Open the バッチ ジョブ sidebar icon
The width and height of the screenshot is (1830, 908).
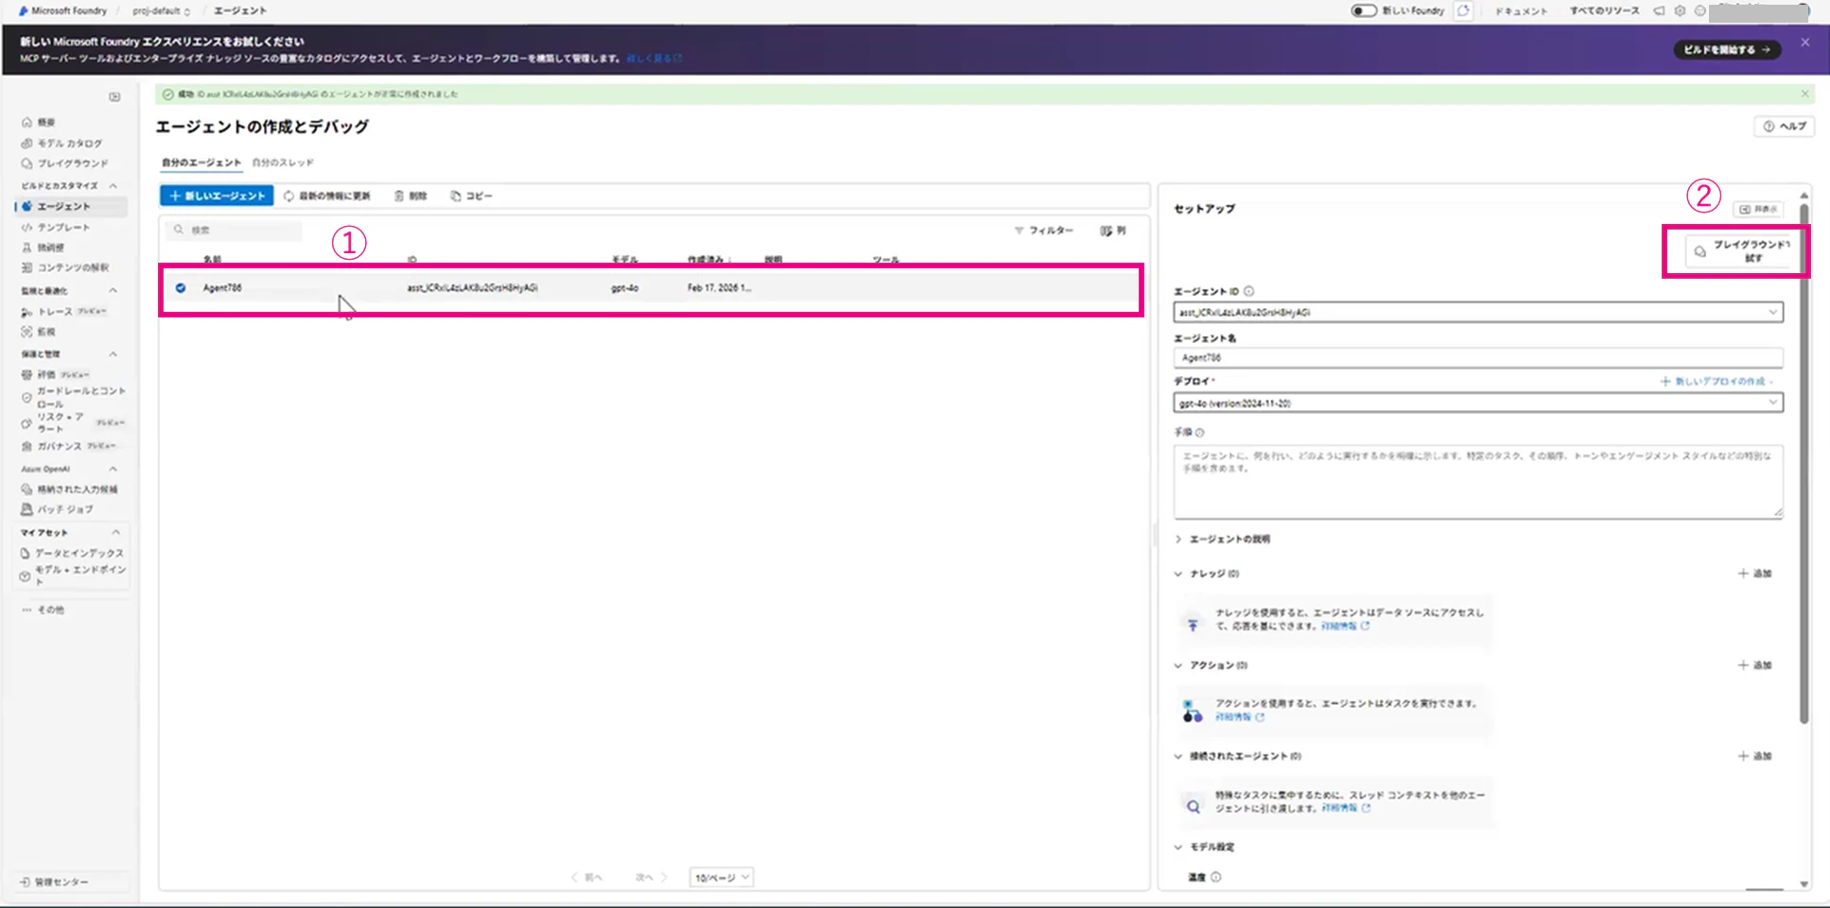[26, 509]
